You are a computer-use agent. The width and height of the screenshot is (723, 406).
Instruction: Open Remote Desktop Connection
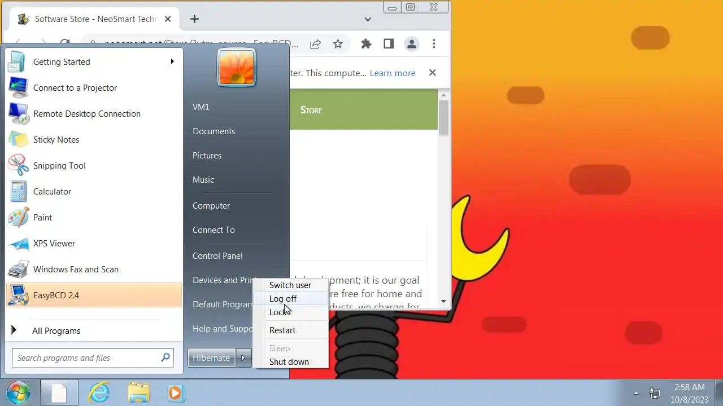(94, 113)
